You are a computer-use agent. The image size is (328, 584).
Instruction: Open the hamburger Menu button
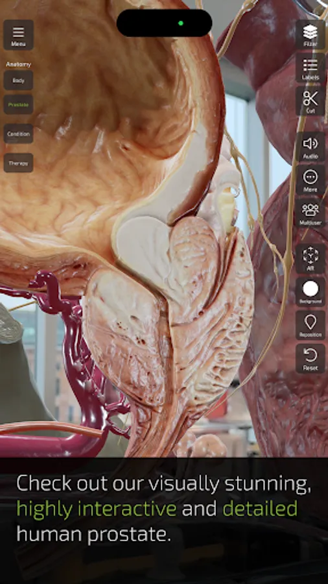[19, 35]
